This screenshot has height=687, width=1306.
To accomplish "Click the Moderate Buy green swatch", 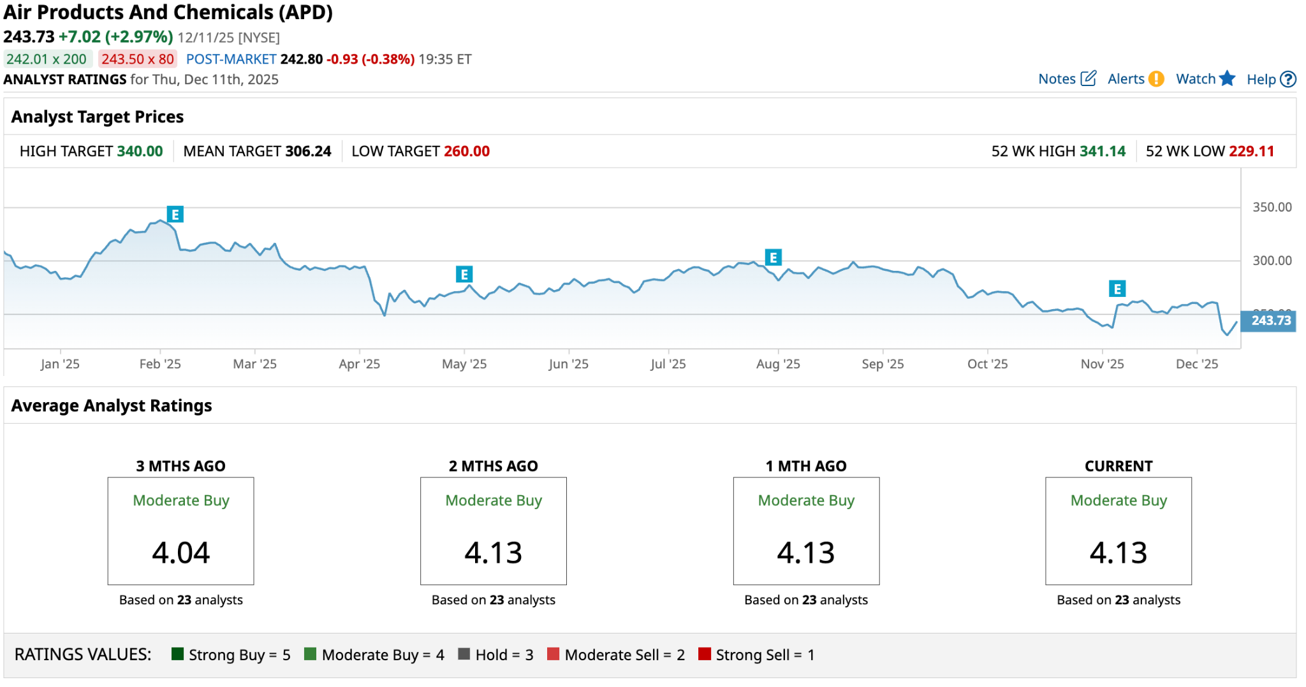I will (x=311, y=654).
